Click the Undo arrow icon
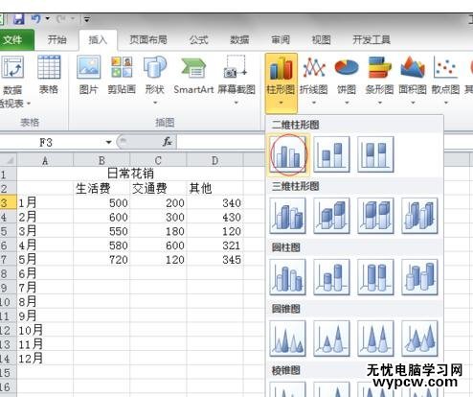 click(x=35, y=19)
